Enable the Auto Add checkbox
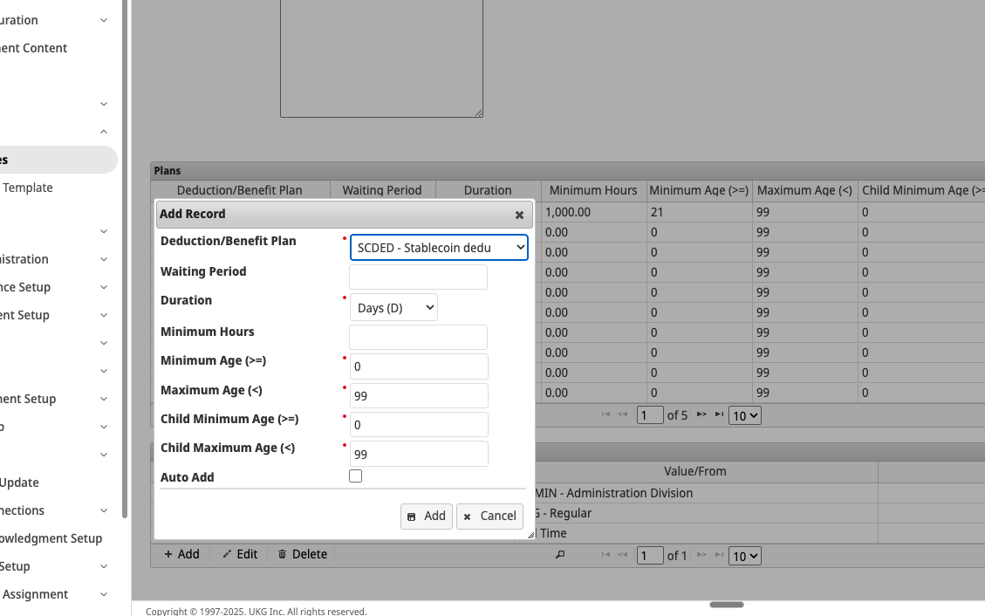The width and height of the screenshot is (985, 616). pyautogui.click(x=356, y=476)
